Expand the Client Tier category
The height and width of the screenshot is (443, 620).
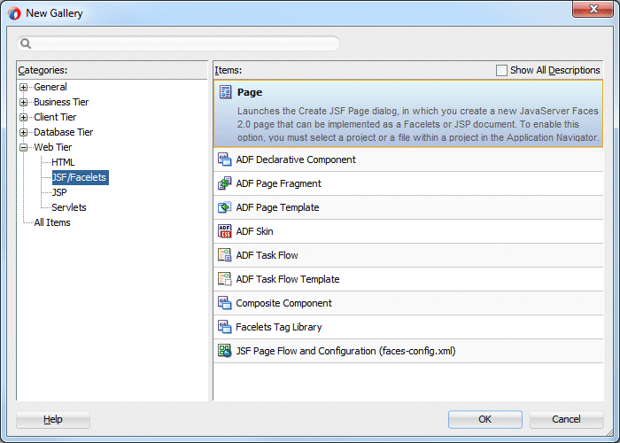[x=24, y=118]
